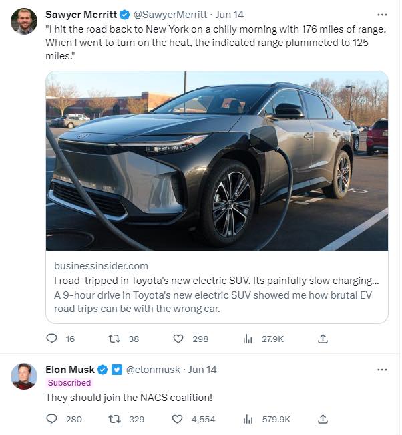402x435 pixels.
Task: Reply to Elon Musk's NACS tweet
Action: point(51,419)
